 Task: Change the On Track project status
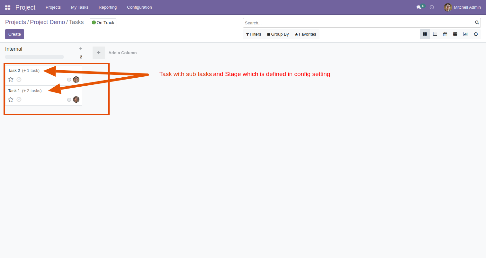point(103,22)
